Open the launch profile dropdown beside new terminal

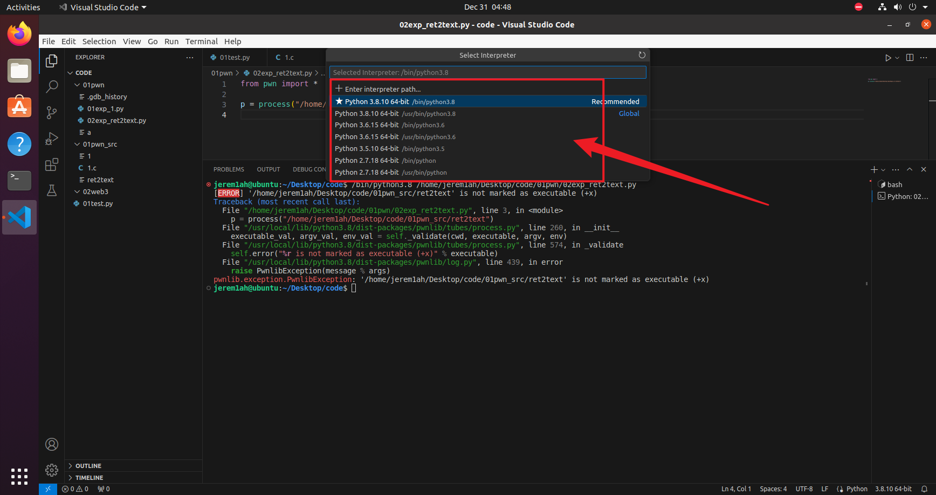click(883, 169)
